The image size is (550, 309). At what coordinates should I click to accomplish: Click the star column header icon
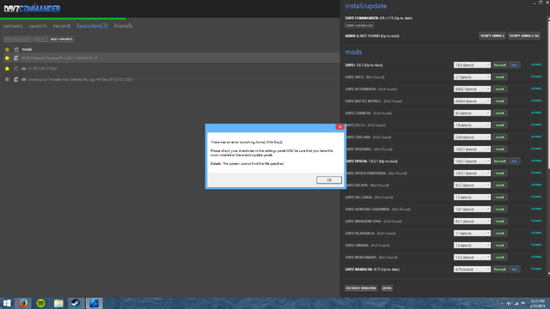point(7,50)
